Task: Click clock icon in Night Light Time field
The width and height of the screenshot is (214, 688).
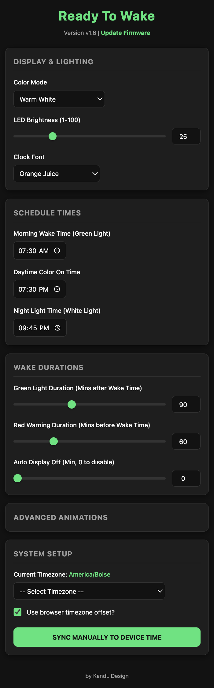Action: [57, 328]
